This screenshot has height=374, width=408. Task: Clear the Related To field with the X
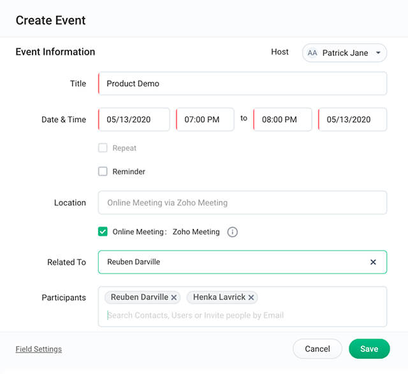373,262
